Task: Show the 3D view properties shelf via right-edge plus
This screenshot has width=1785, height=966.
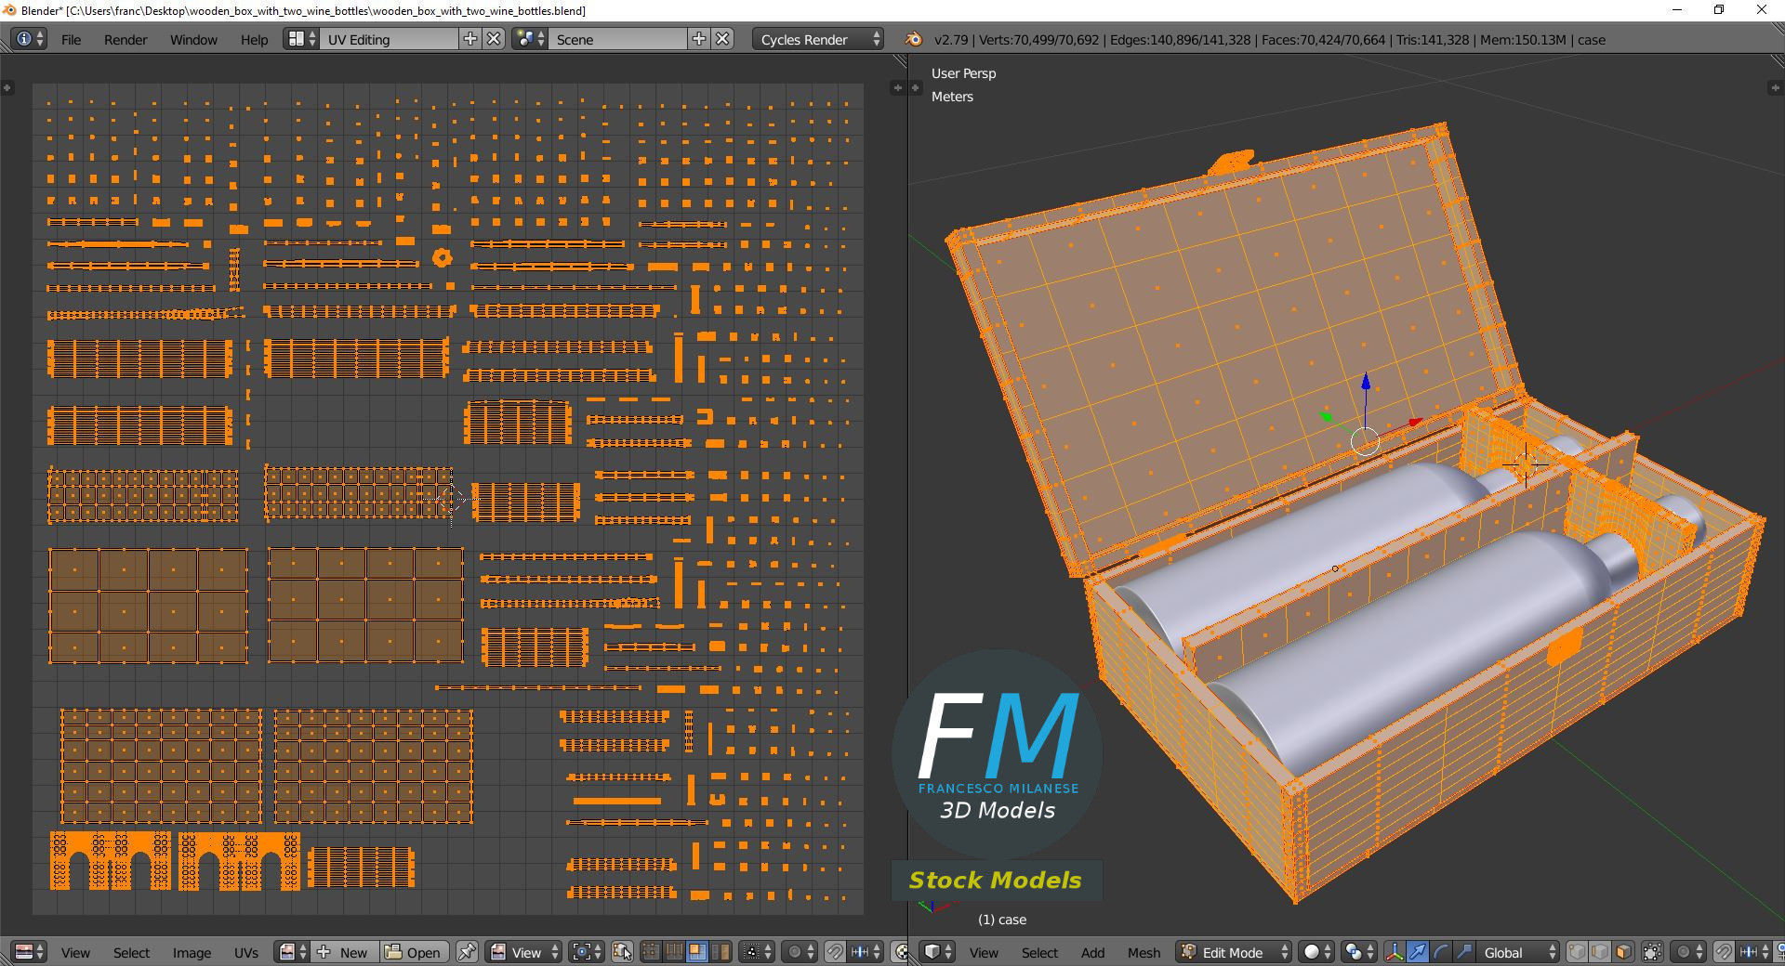Action: click(x=1775, y=87)
